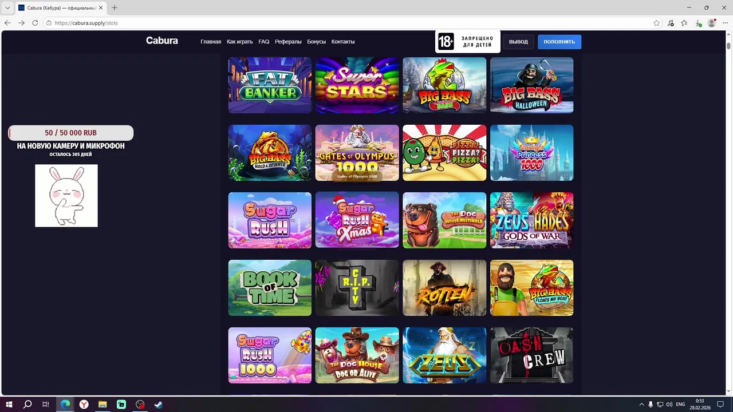Click the 18+ age restriction badge
This screenshot has width=733, height=412.
[467, 41]
